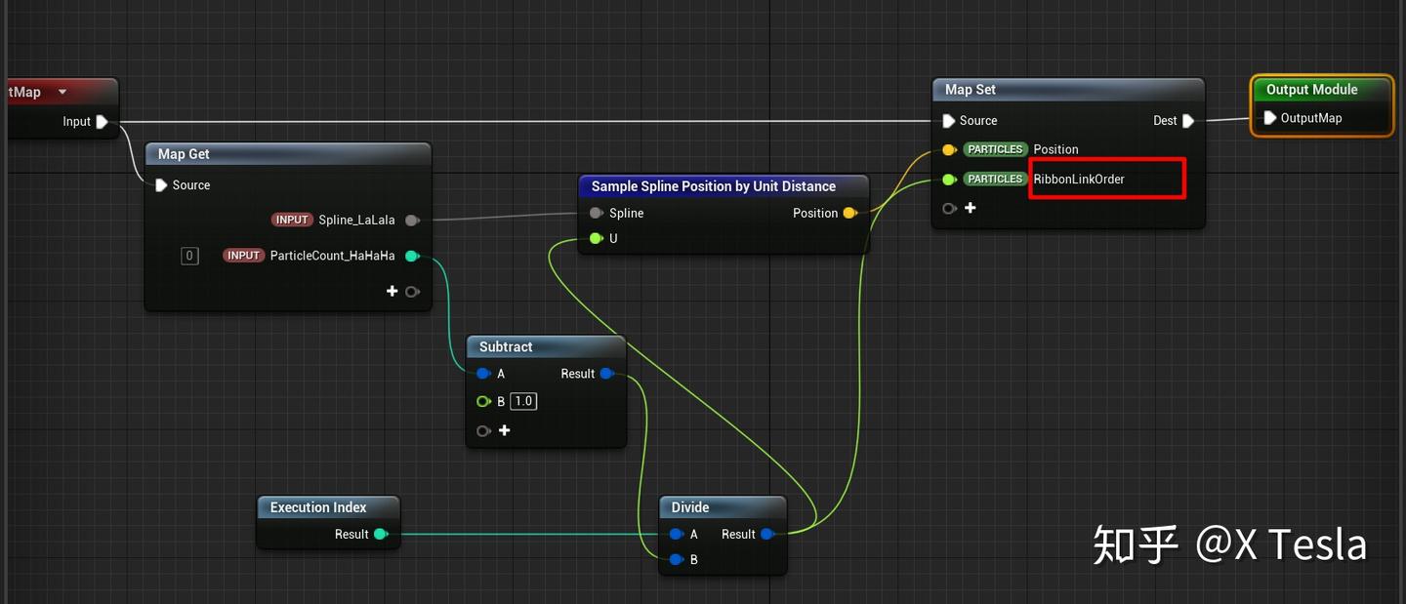Click the U input pin on Sample Spline node
Screen dimensions: 1406x604
click(x=597, y=238)
